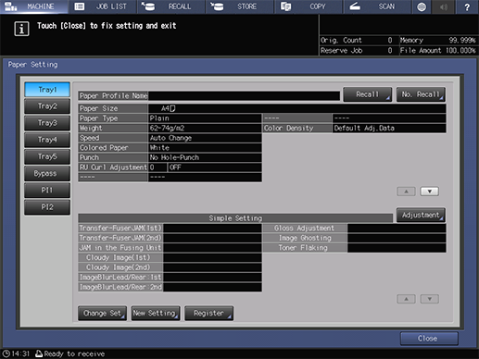Select the PI1 tray
This screenshot has height=359, width=479.
pyautogui.click(x=47, y=190)
